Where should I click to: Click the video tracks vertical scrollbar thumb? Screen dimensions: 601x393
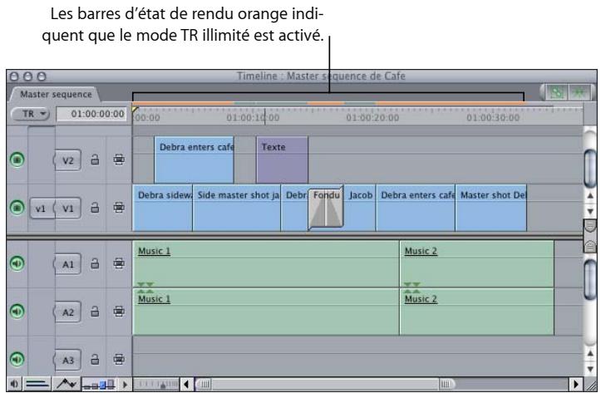(x=590, y=167)
